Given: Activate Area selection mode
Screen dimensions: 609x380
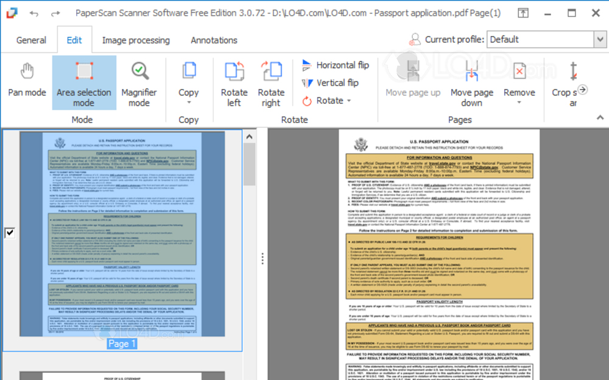Looking at the screenshot, I should click(83, 83).
